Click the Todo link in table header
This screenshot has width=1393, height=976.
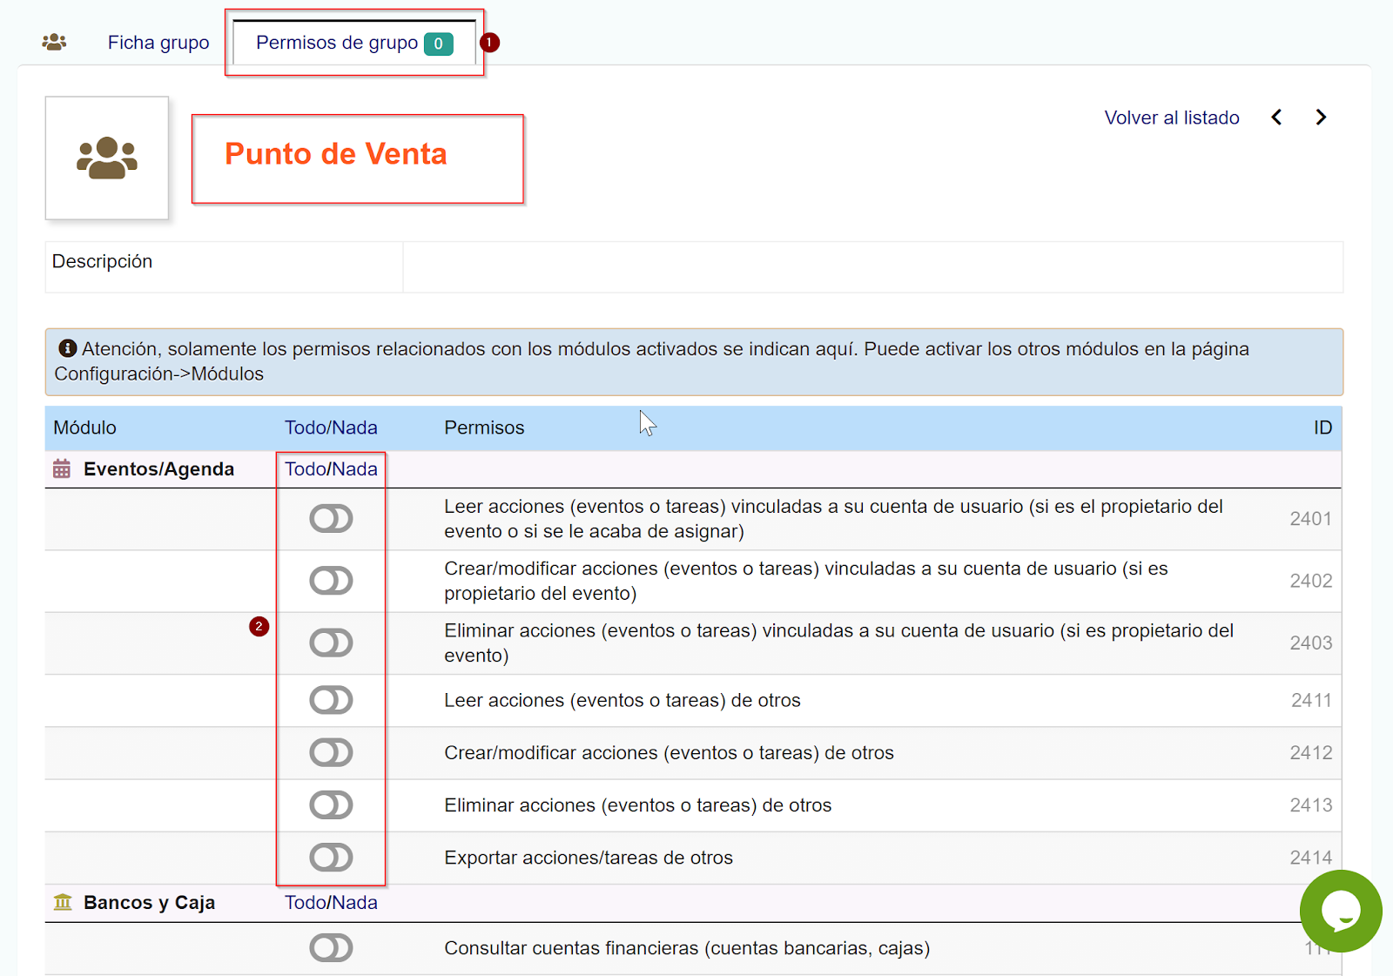click(x=304, y=427)
